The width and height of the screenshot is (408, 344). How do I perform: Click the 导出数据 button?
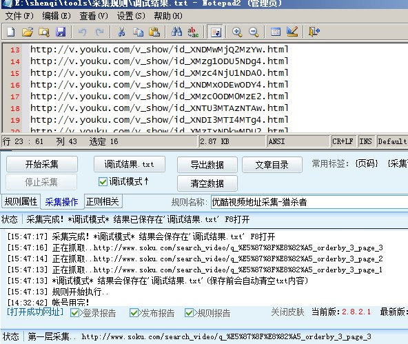[207, 165]
